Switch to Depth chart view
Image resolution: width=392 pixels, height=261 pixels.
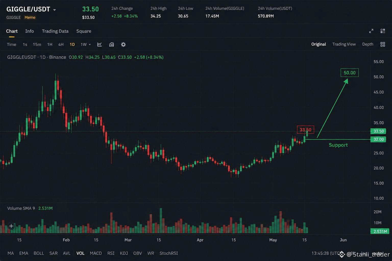click(x=368, y=44)
